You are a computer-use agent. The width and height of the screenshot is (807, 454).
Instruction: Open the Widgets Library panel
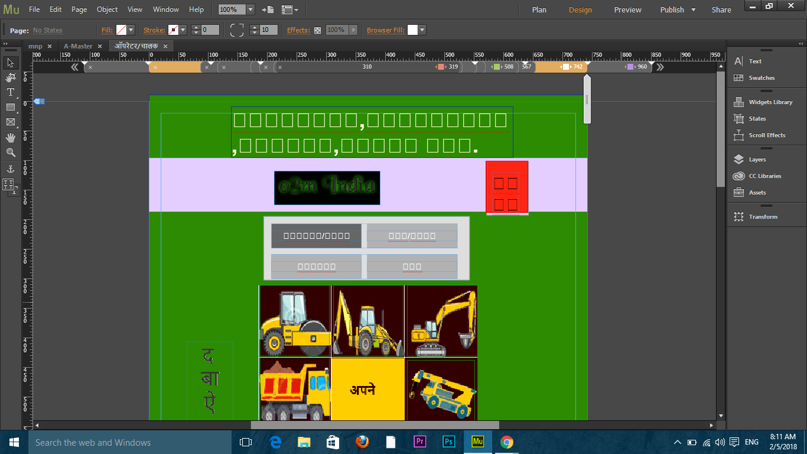point(770,102)
